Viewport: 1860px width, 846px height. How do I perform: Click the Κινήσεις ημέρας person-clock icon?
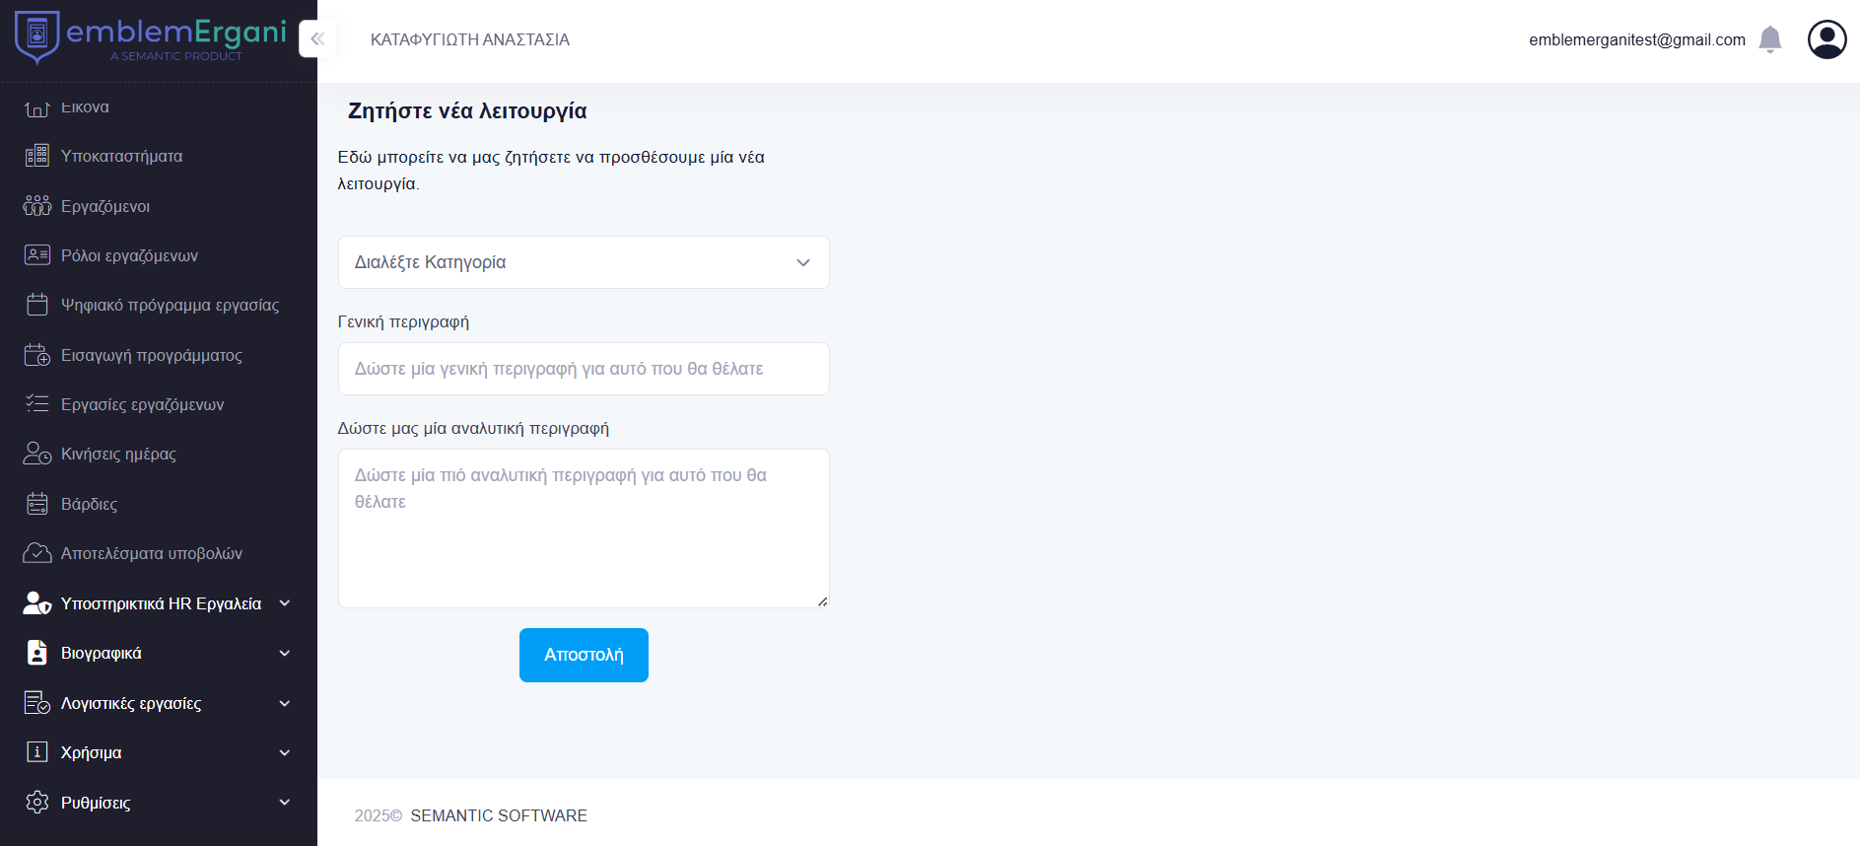tap(37, 454)
